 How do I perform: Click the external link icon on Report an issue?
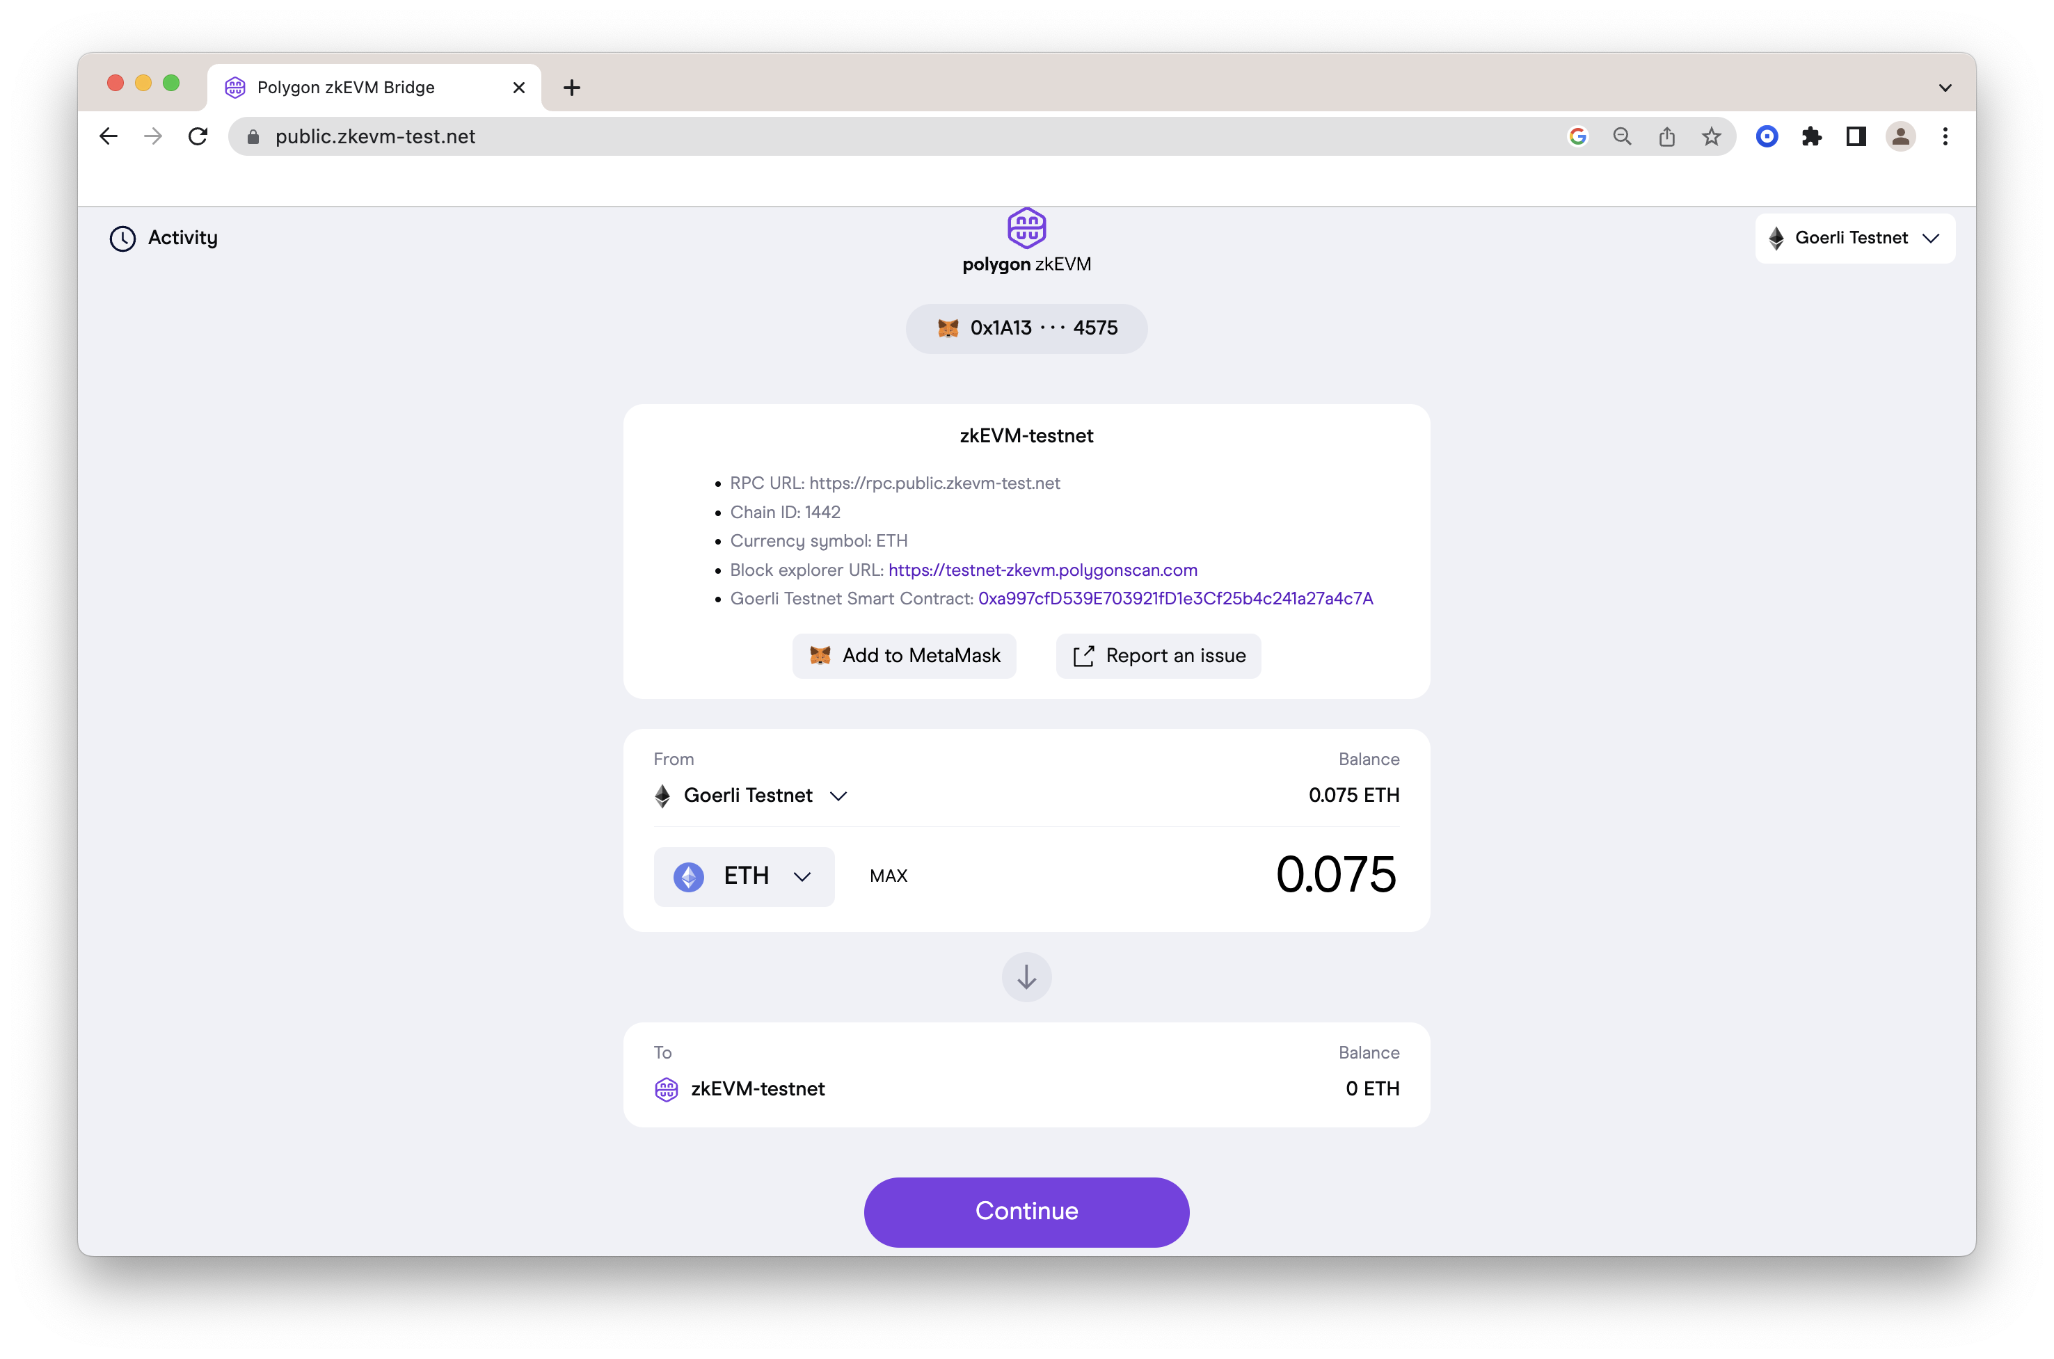click(x=1083, y=655)
